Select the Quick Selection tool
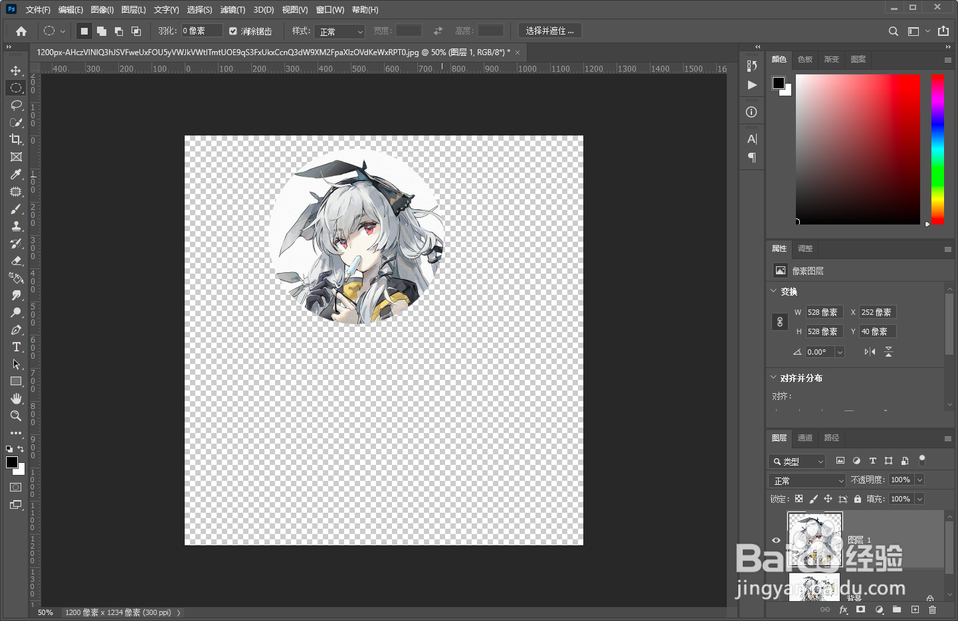 tap(16, 122)
